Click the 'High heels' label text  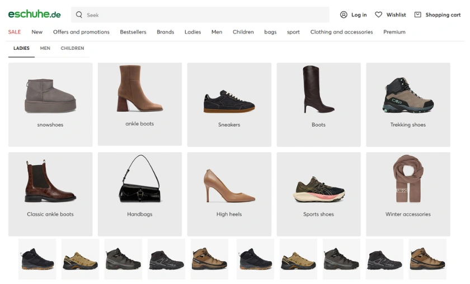tap(229, 214)
